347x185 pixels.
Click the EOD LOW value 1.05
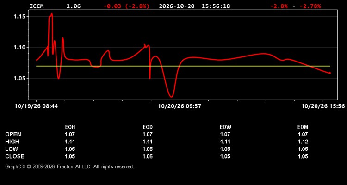point(148,149)
